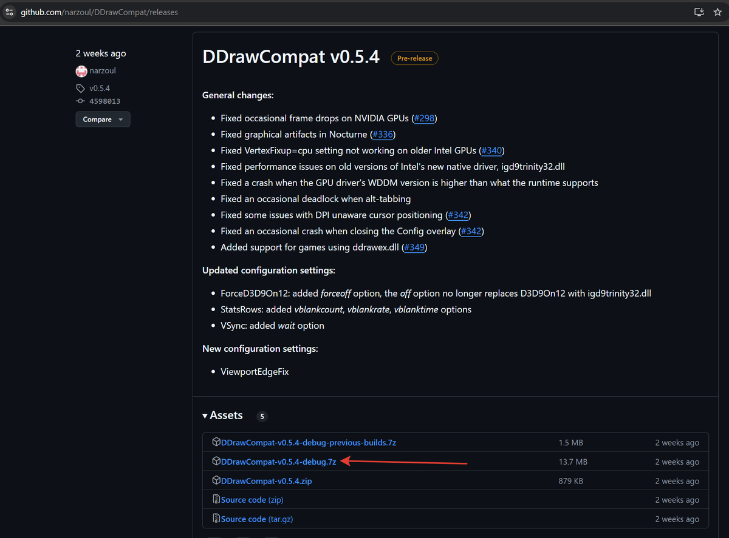Click the install app icon in address bar
729x538 pixels.
click(x=699, y=12)
